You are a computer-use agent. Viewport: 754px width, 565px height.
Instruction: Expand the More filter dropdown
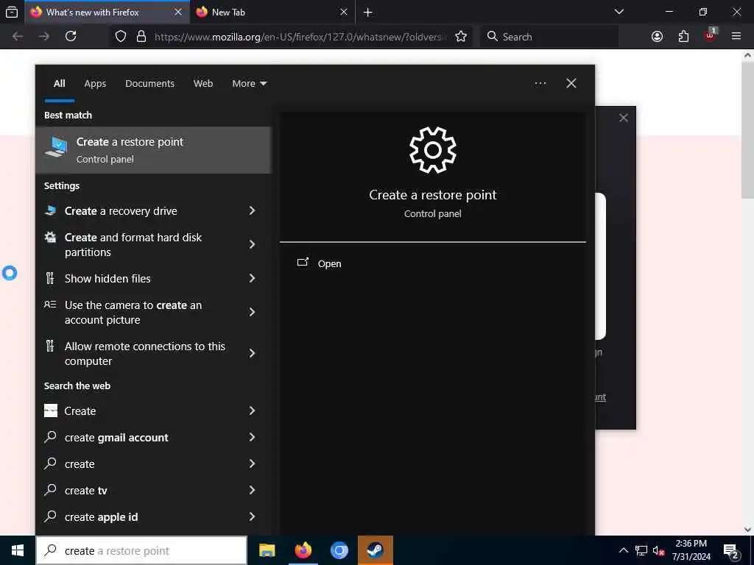point(249,84)
